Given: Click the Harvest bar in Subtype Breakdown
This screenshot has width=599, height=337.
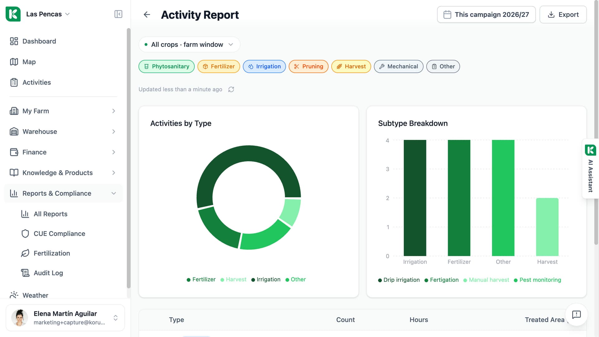Looking at the screenshot, I should tap(547, 227).
